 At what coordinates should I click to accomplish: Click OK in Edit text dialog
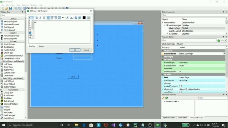(75, 50)
